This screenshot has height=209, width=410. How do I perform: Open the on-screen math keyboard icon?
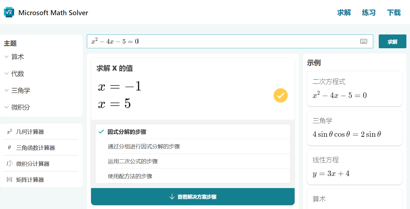coord(364,41)
